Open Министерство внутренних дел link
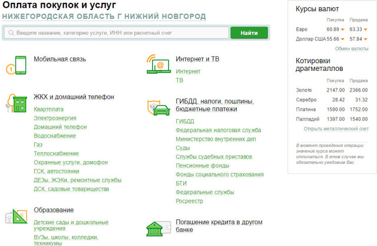Viewport: 377px width, 246px height. click(x=216, y=139)
